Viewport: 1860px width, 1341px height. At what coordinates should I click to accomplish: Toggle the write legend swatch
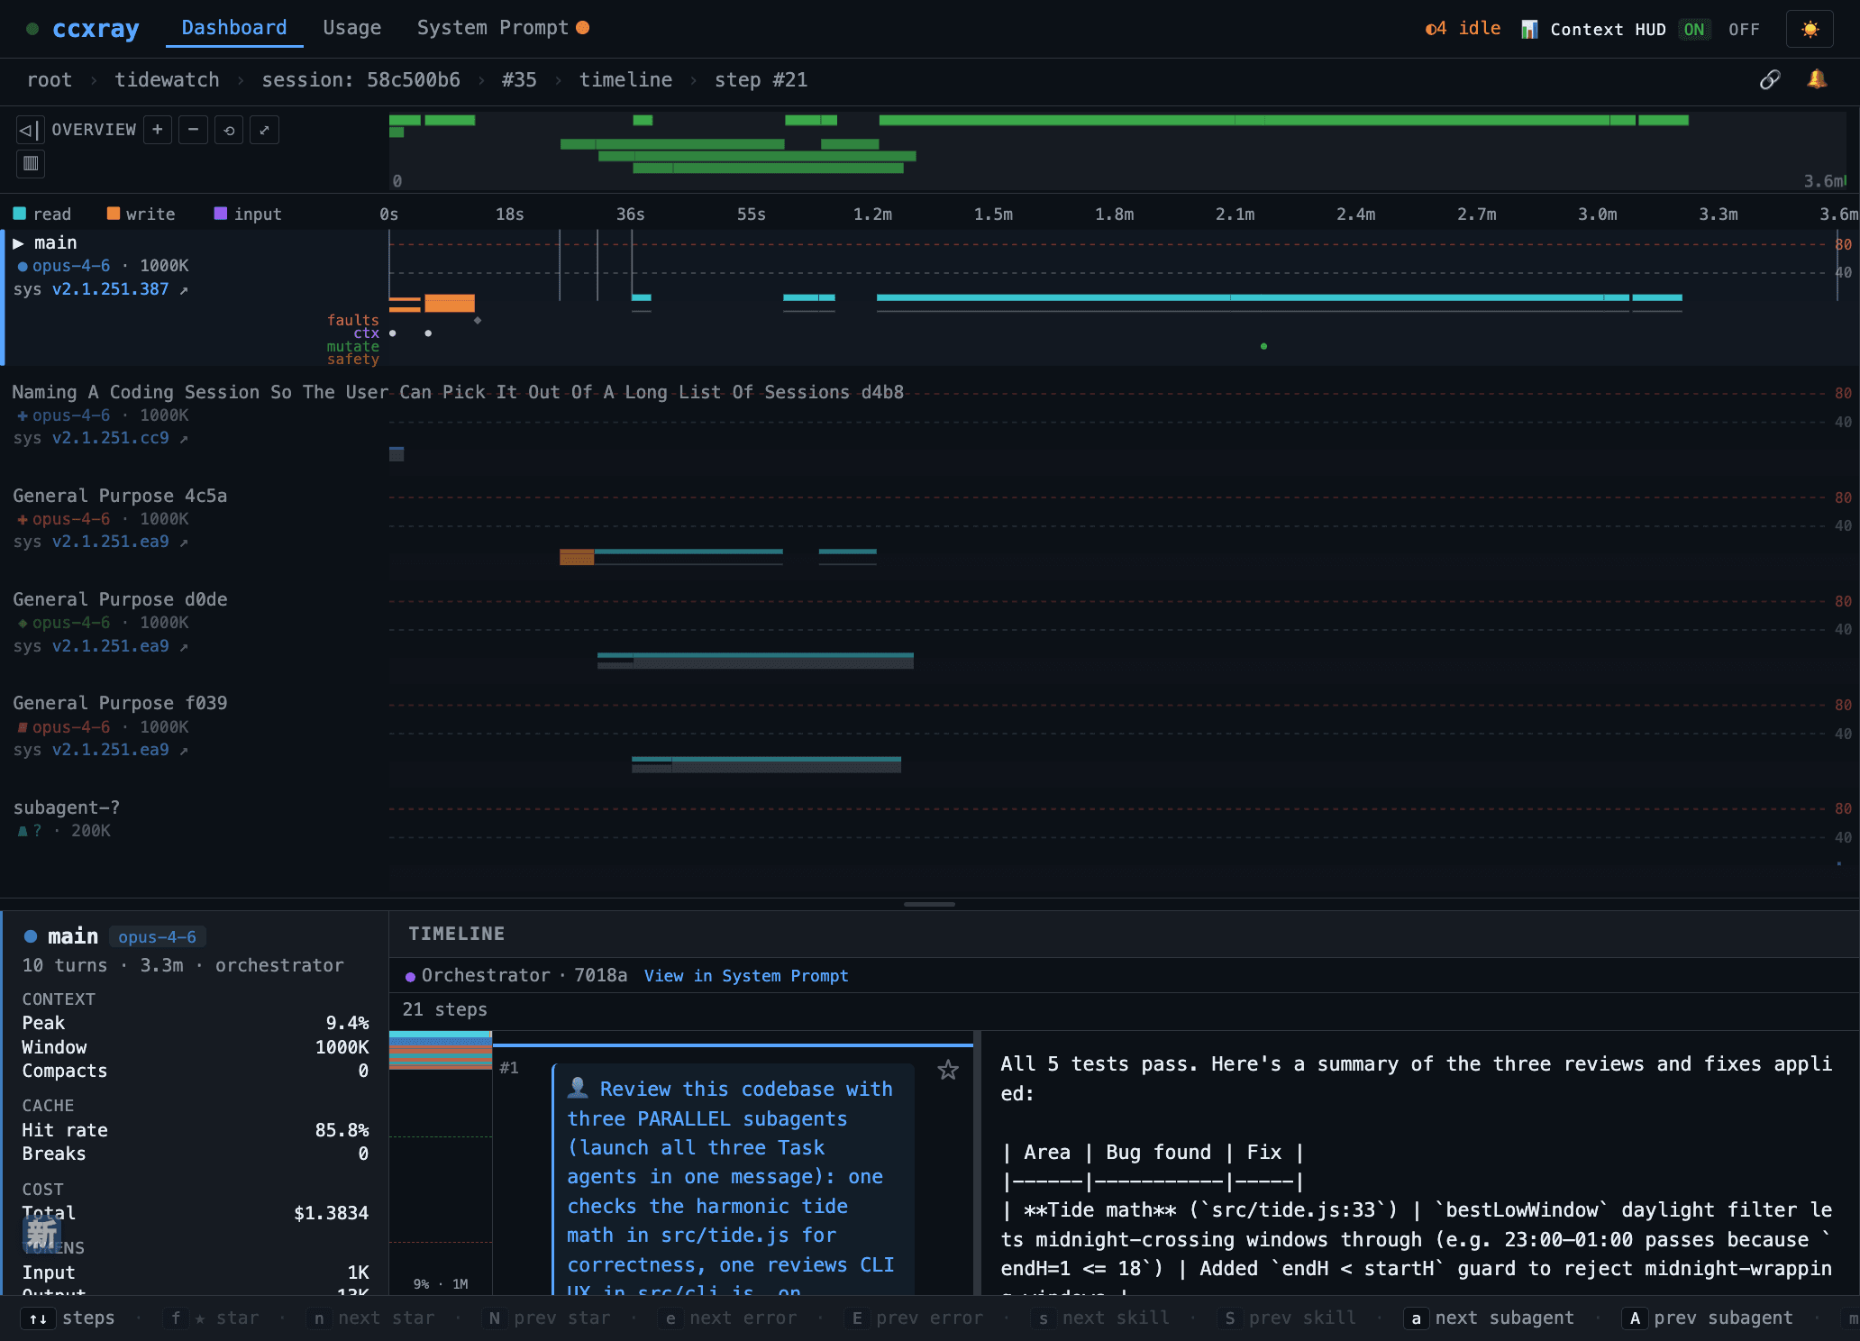113,214
